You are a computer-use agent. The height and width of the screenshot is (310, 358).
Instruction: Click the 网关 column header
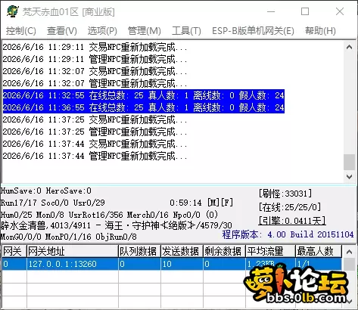[x=14, y=251]
